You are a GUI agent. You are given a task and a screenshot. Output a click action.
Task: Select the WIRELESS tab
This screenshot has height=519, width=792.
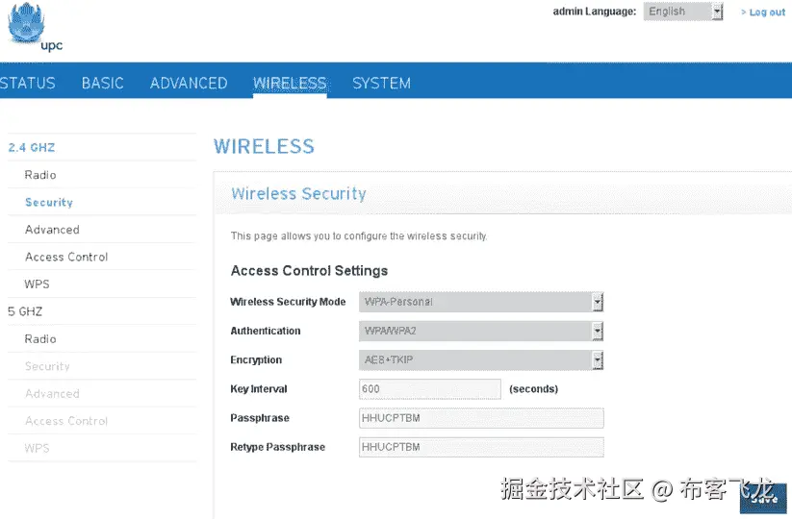coord(290,83)
